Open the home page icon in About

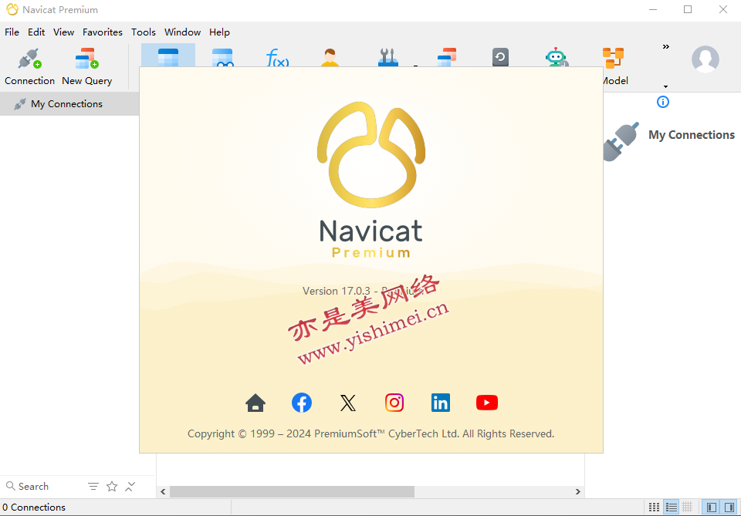pyautogui.click(x=255, y=403)
